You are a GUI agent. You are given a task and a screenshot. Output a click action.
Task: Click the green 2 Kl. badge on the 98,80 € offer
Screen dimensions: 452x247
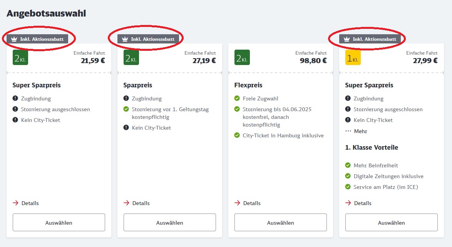tap(242, 57)
